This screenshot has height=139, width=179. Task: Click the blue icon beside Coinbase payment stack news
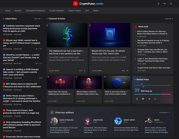tap(4, 26)
